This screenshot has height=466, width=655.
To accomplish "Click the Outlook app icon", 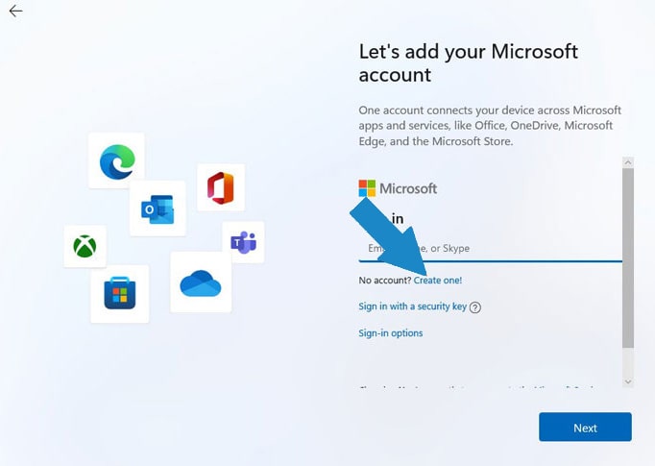I will click(x=158, y=208).
